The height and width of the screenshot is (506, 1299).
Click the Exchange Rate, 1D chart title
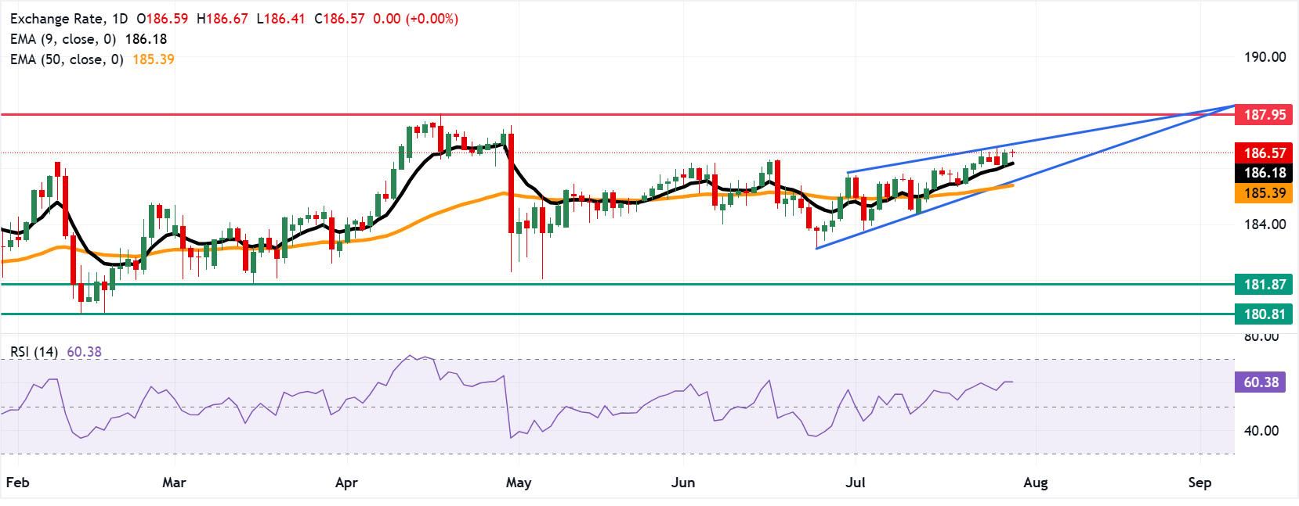(69, 19)
